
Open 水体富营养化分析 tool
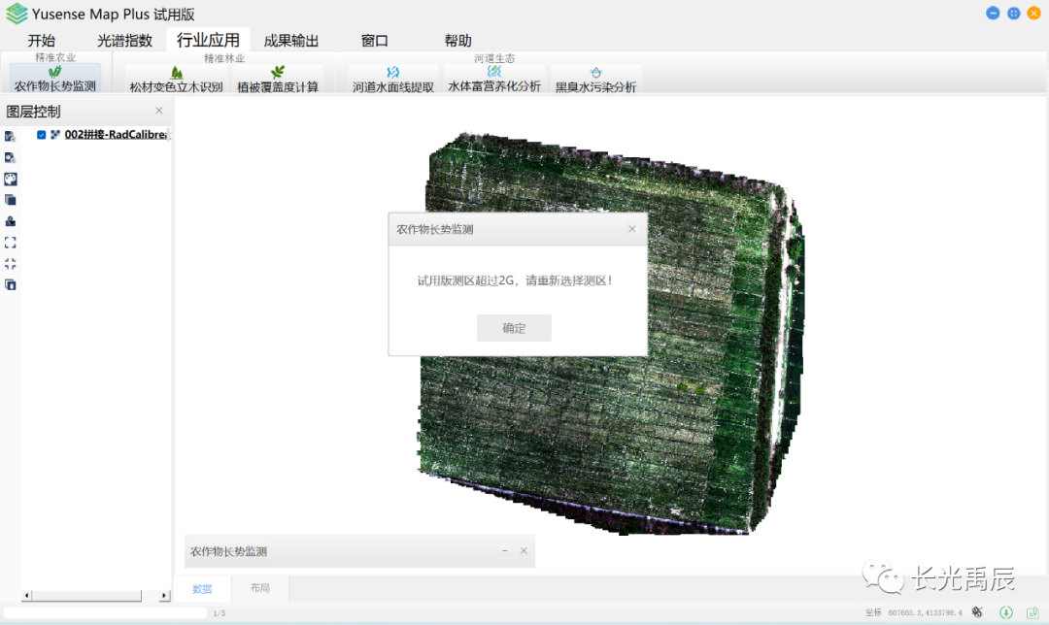[x=494, y=80]
